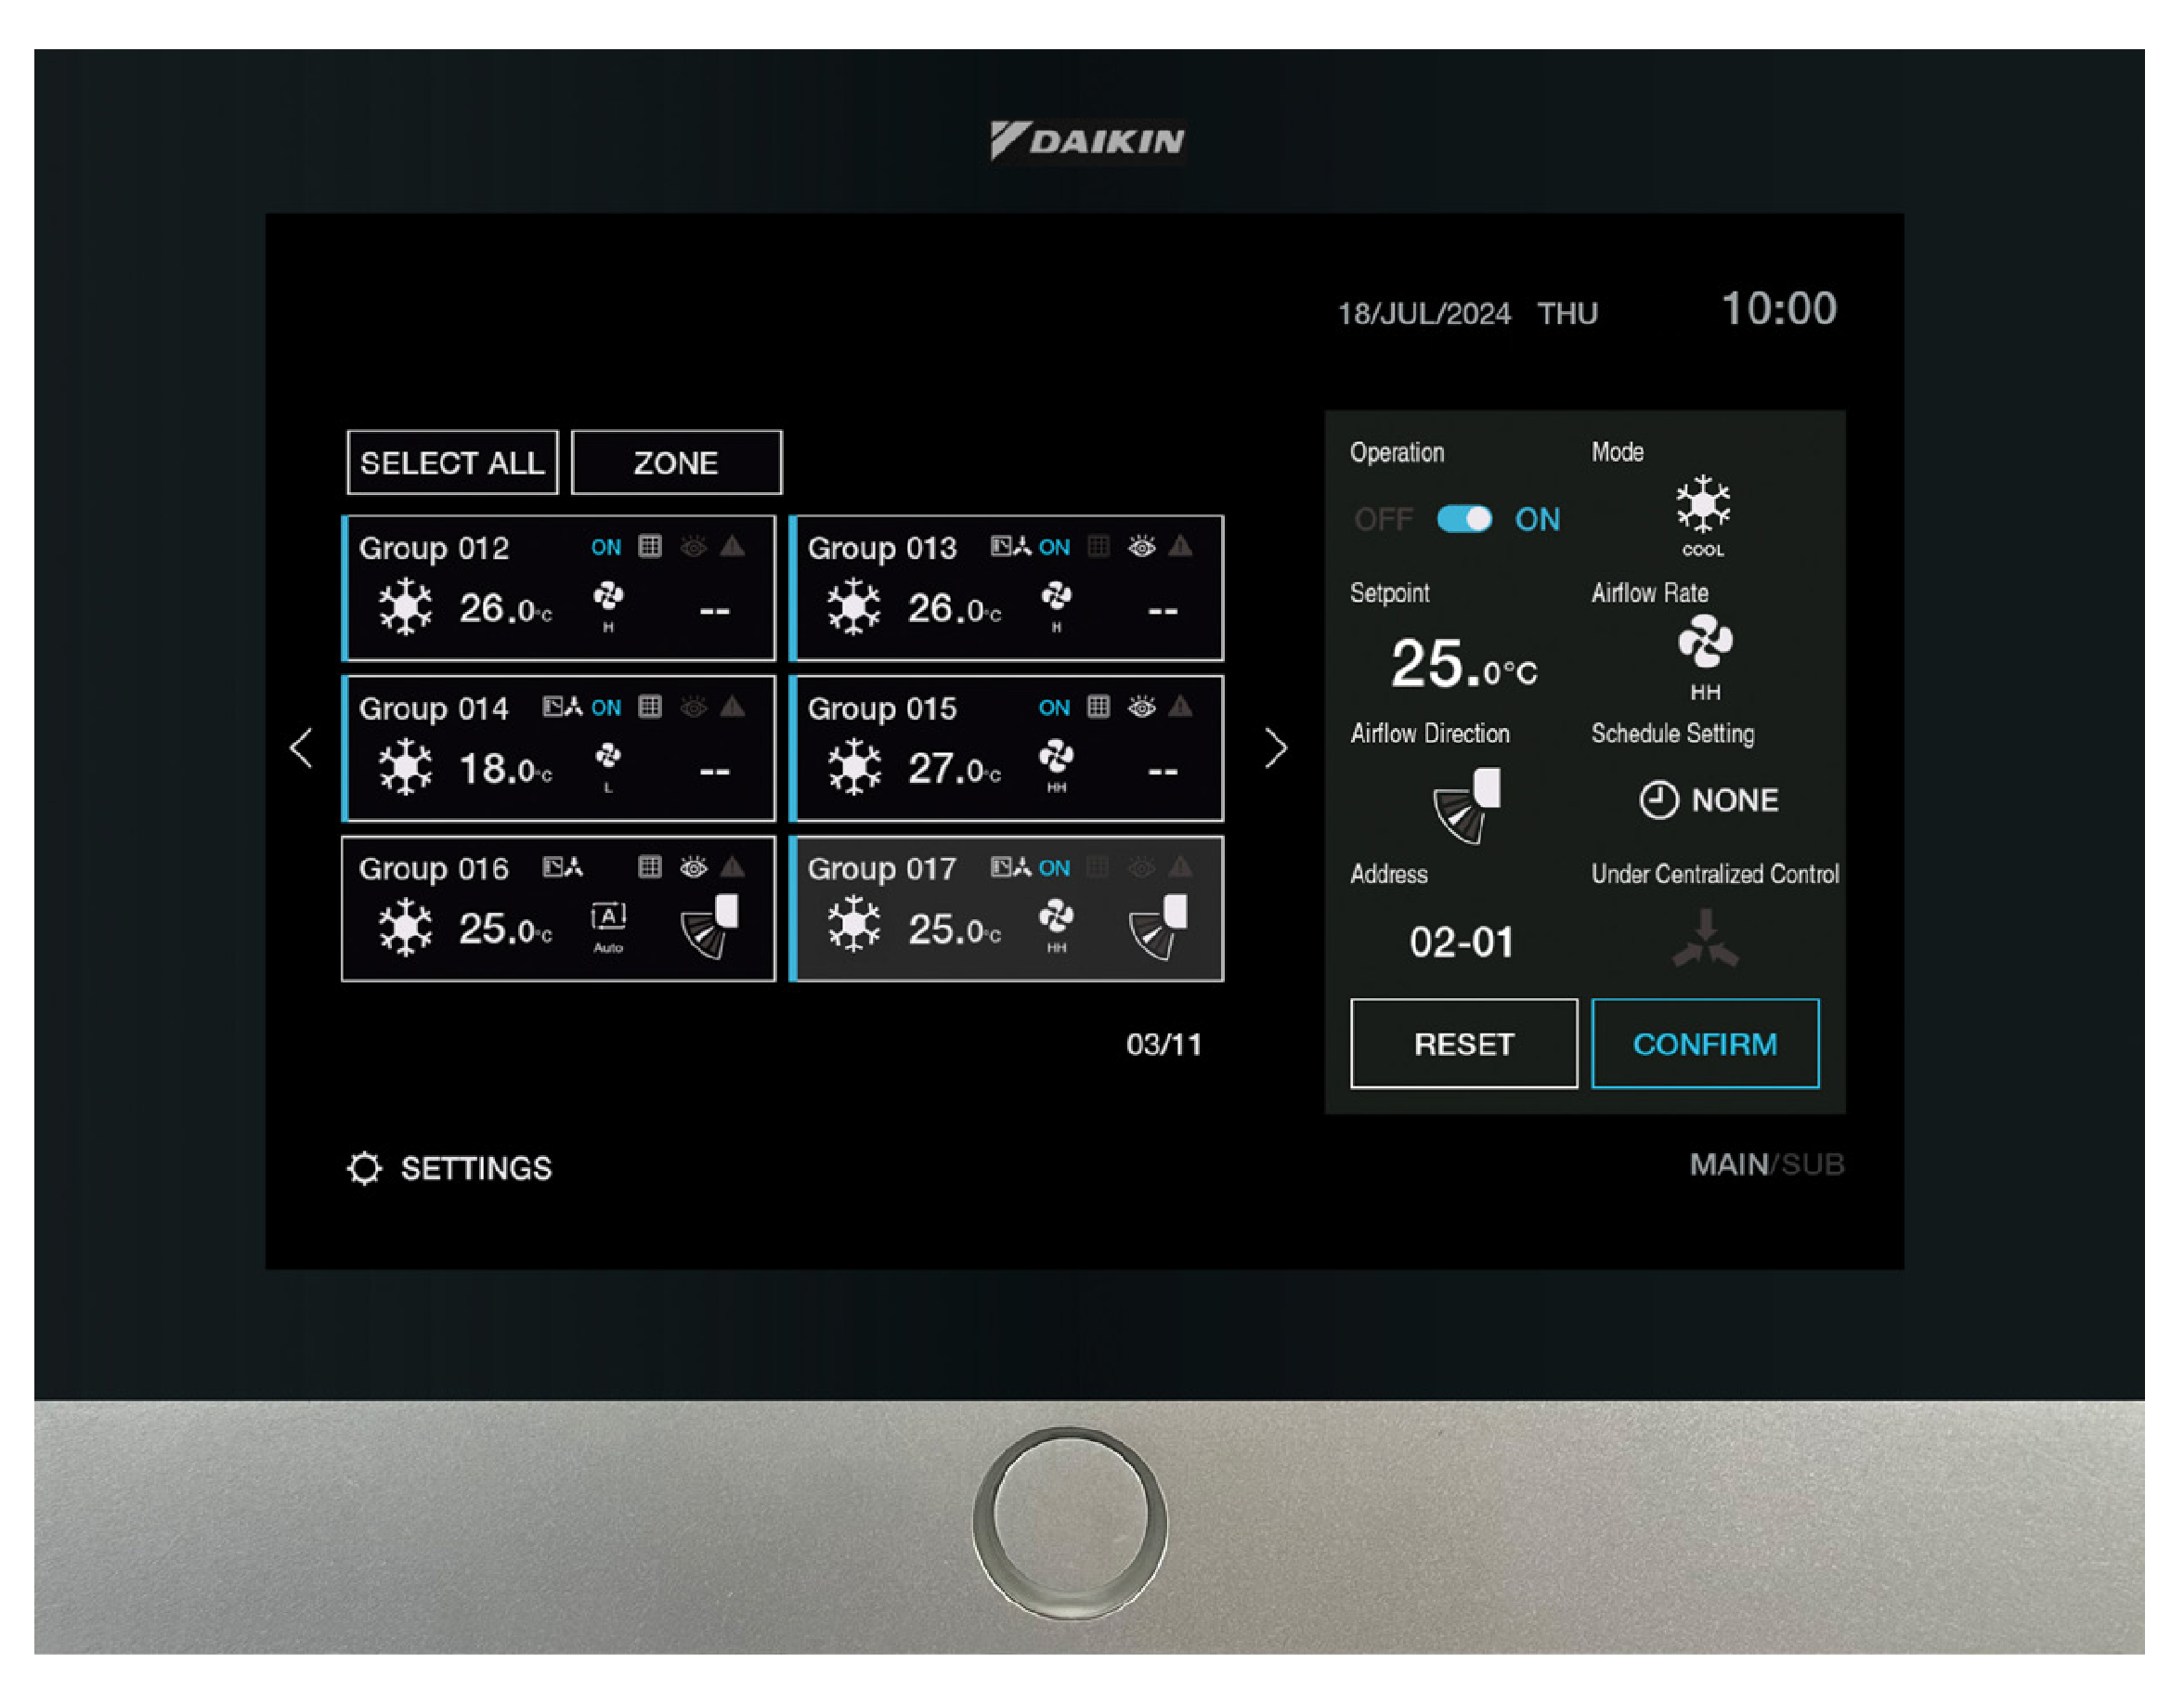Select the Group 014 tile
This screenshot has height=1703, width=2184.
pyautogui.click(x=558, y=749)
